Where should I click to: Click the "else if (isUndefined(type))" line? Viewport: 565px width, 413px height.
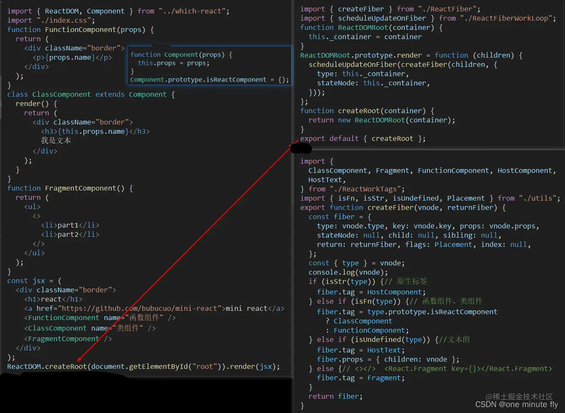pyautogui.click(x=389, y=339)
